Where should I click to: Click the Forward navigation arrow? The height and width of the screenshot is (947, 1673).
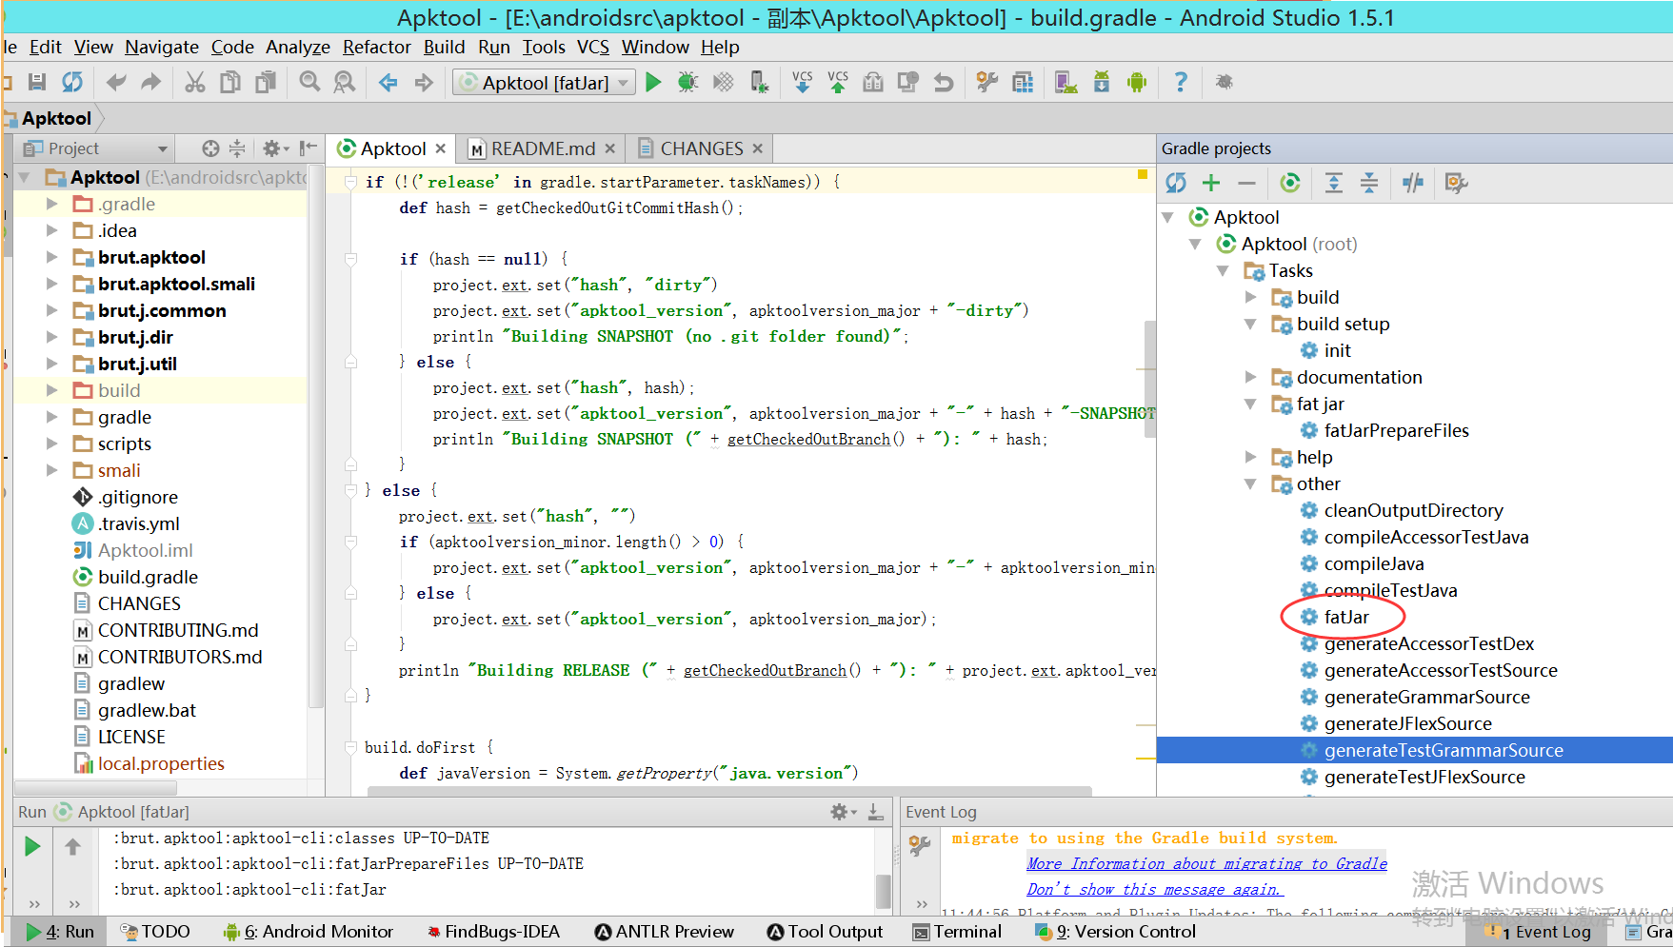tap(424, 83)
